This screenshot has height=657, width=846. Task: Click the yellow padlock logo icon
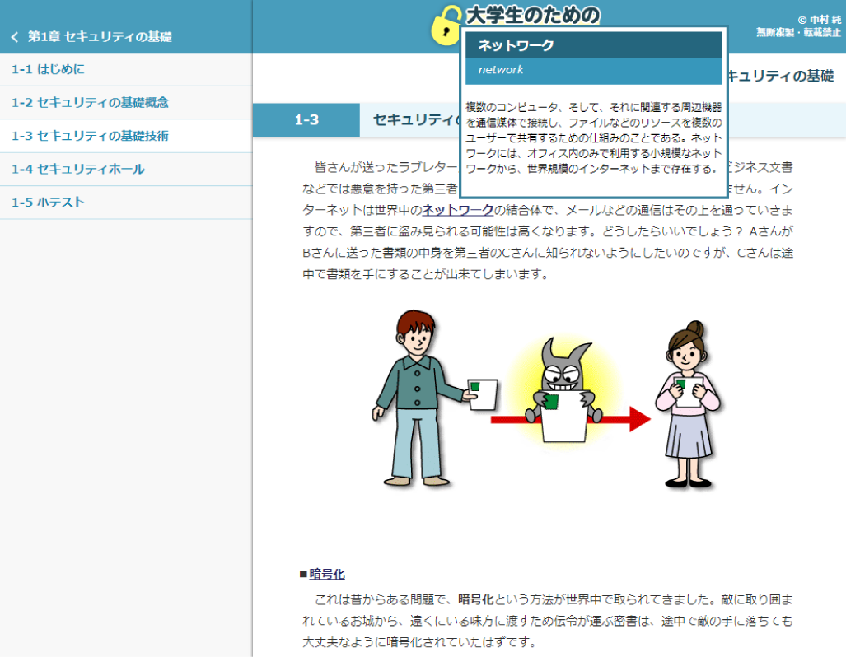click(446, 26)
